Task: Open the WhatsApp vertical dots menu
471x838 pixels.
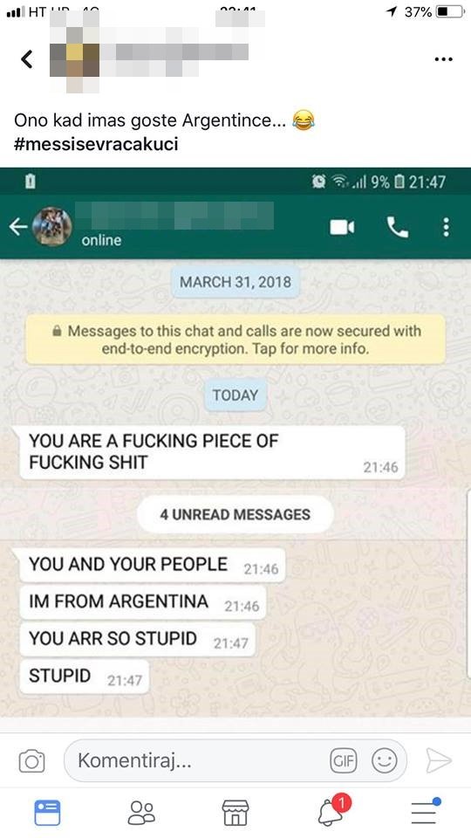Action: coord(446,227)
